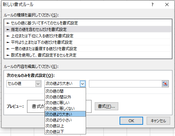Screen dimensions: 175x136
Task: Choose 次の値に等しくない option
Action: point(65,108)
